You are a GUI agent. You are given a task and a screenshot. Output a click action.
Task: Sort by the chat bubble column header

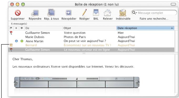coord(22,28)
